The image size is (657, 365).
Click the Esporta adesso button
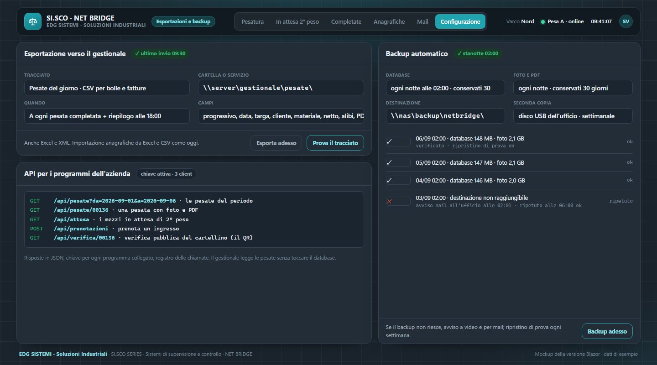click(x=276, y=143)
